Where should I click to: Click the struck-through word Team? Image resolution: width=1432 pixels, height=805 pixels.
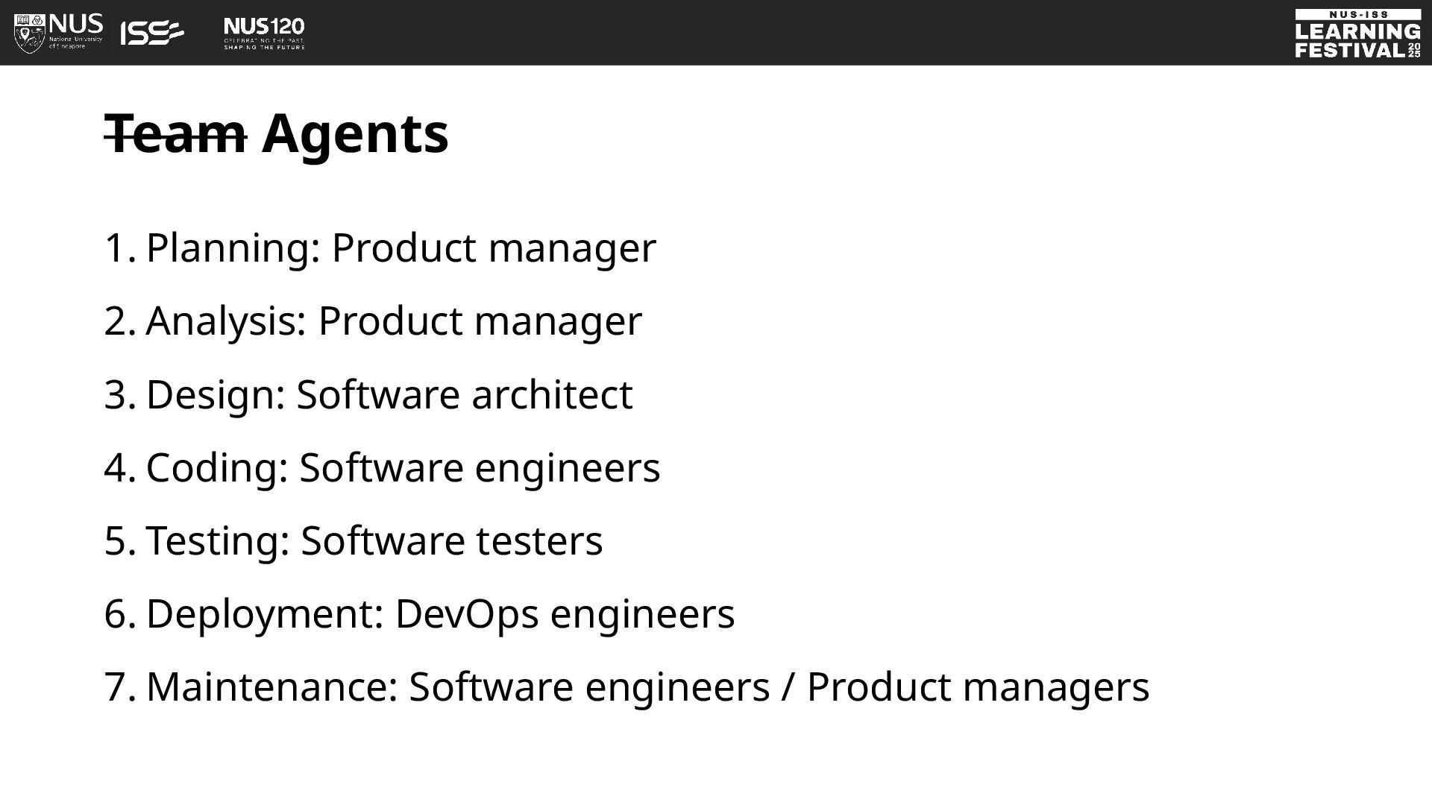coord(175,134)
